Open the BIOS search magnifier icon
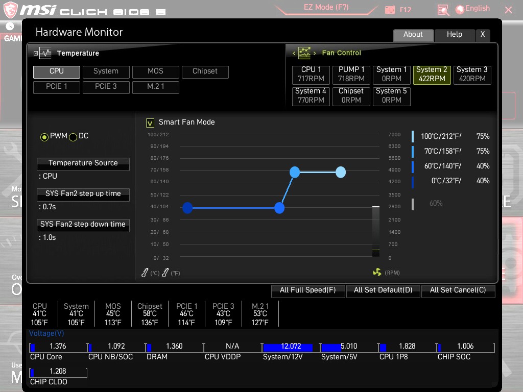This screenshot has width=523, height=392. 443,10
